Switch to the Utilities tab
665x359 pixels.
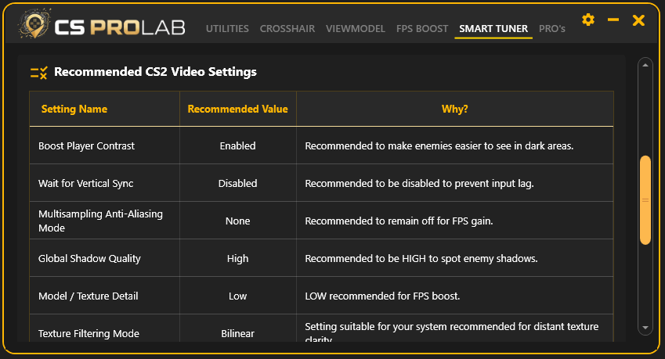coord(227,29)
